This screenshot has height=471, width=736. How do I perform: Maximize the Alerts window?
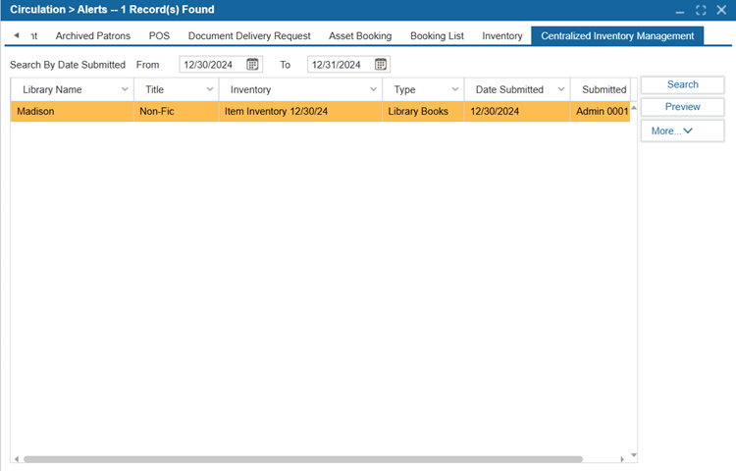click(x=701, y=10)
